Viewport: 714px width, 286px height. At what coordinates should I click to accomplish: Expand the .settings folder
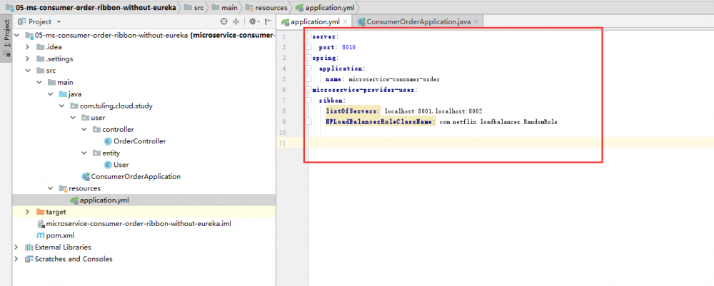point(27,58)
